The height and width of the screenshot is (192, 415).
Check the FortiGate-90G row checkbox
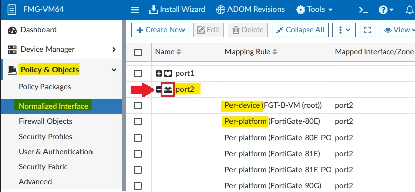coord(137,186)
